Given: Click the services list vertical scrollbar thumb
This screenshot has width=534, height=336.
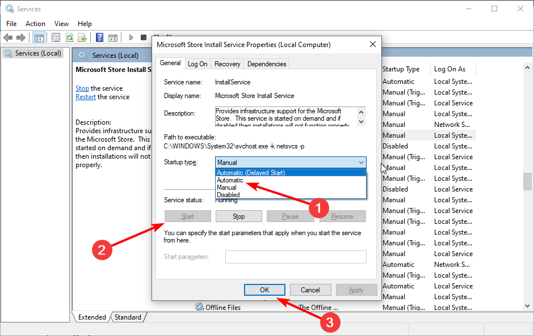Looking at the screenshot, I should [x=527, y=181].
